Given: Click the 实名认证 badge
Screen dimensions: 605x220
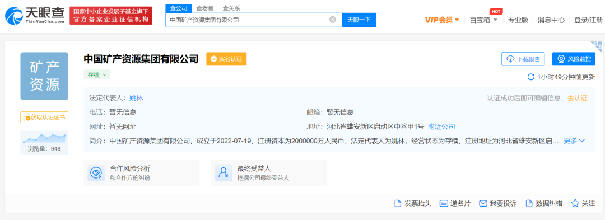Looking at the screenshot, I should [x=226, y=59].
